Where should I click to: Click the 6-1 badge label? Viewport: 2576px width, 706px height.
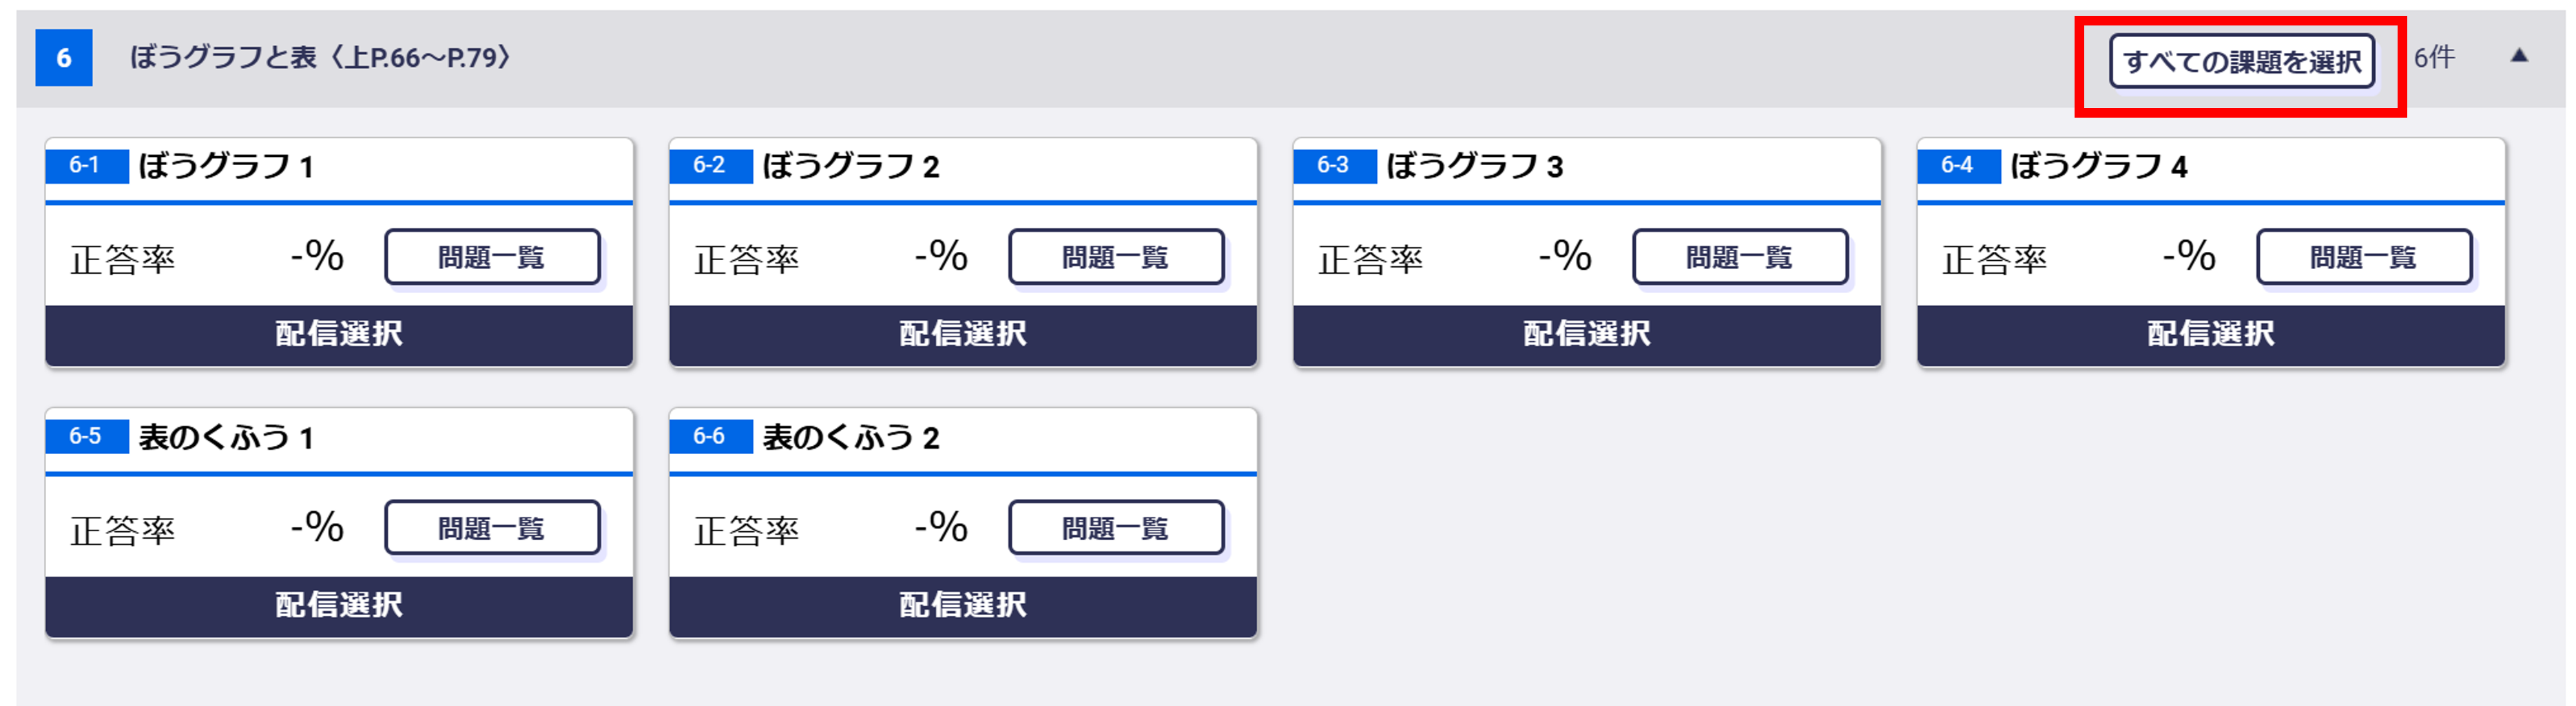click(85, 166)
